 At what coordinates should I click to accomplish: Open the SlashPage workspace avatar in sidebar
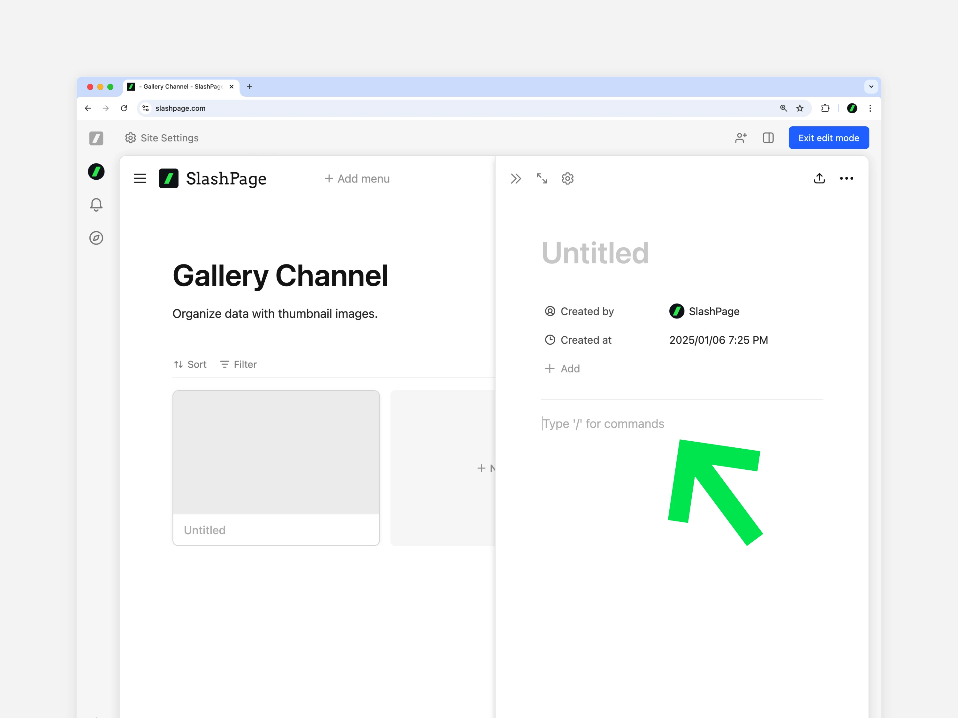(96, 171)
